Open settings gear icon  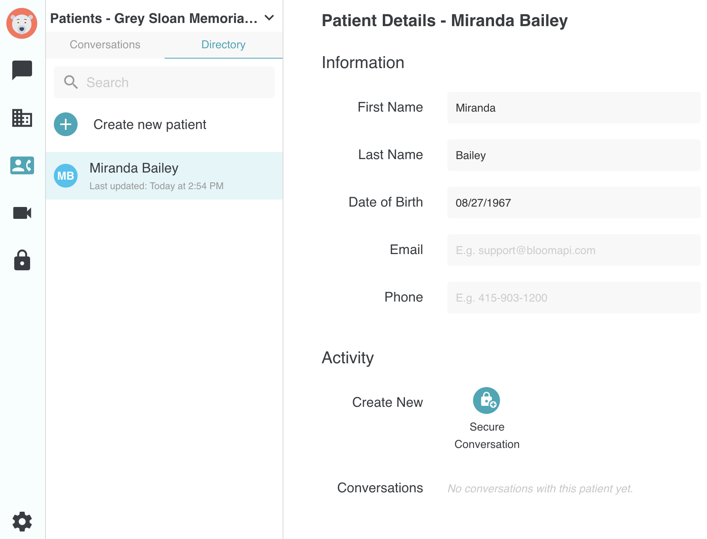click(22, 521)
